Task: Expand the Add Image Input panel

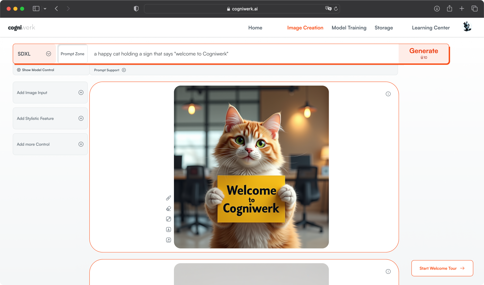Action: (x=81, y=92)
